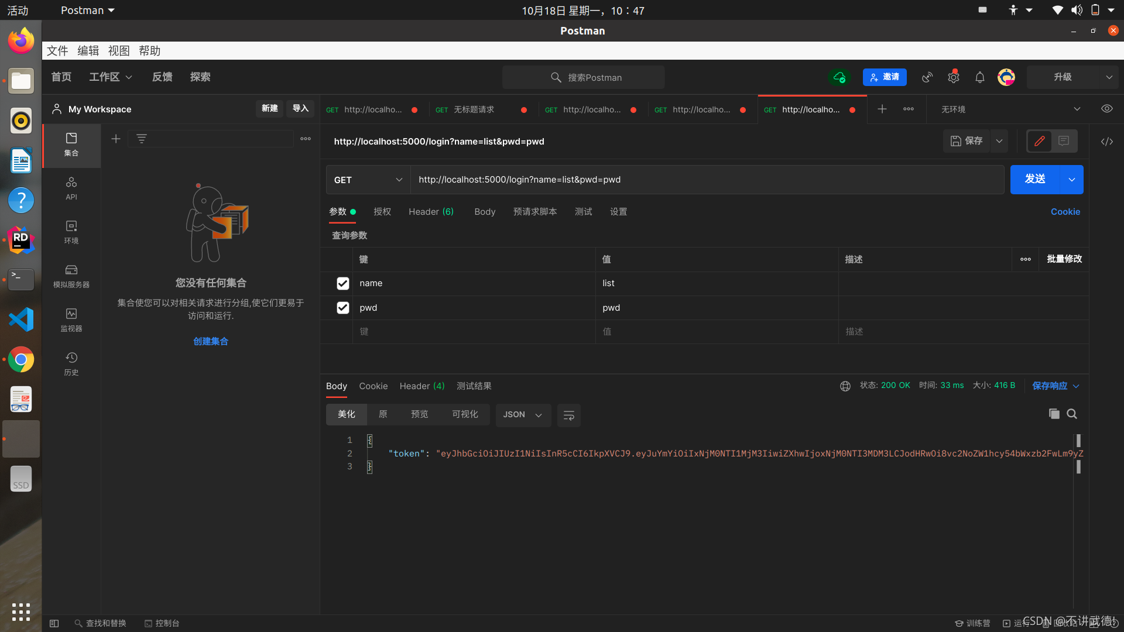This screenshot has width=1124, height=632.
Task: Click the Save (保存) button
Action: [967, 141]
